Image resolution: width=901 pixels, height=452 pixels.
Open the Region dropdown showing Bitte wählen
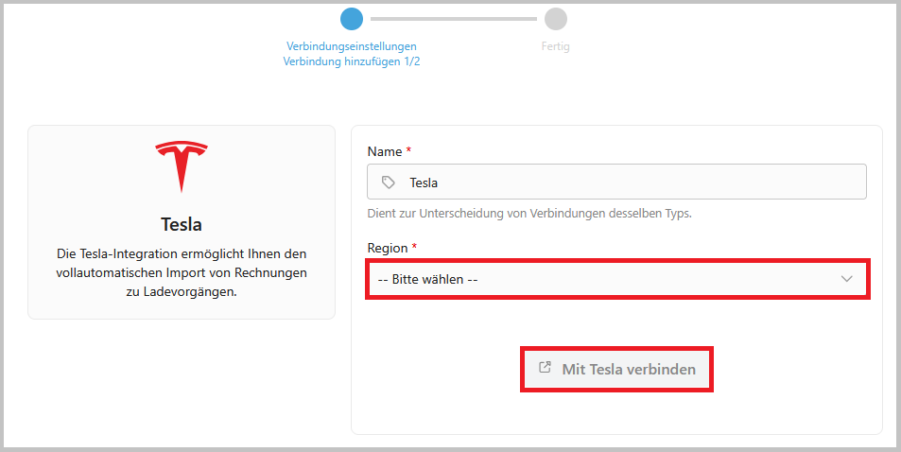[x=617, y=279]
